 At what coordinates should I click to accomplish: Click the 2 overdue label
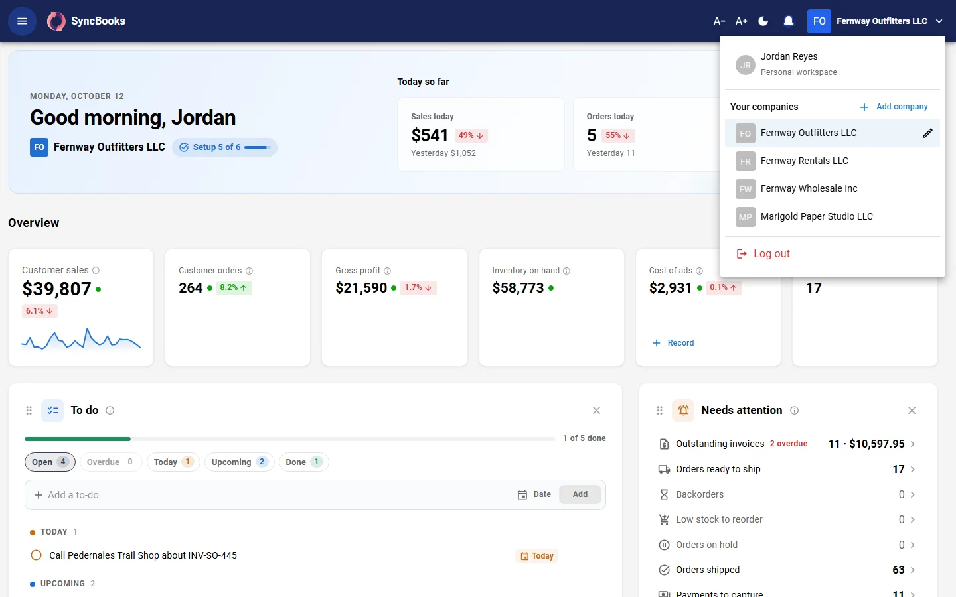[789, 444]
